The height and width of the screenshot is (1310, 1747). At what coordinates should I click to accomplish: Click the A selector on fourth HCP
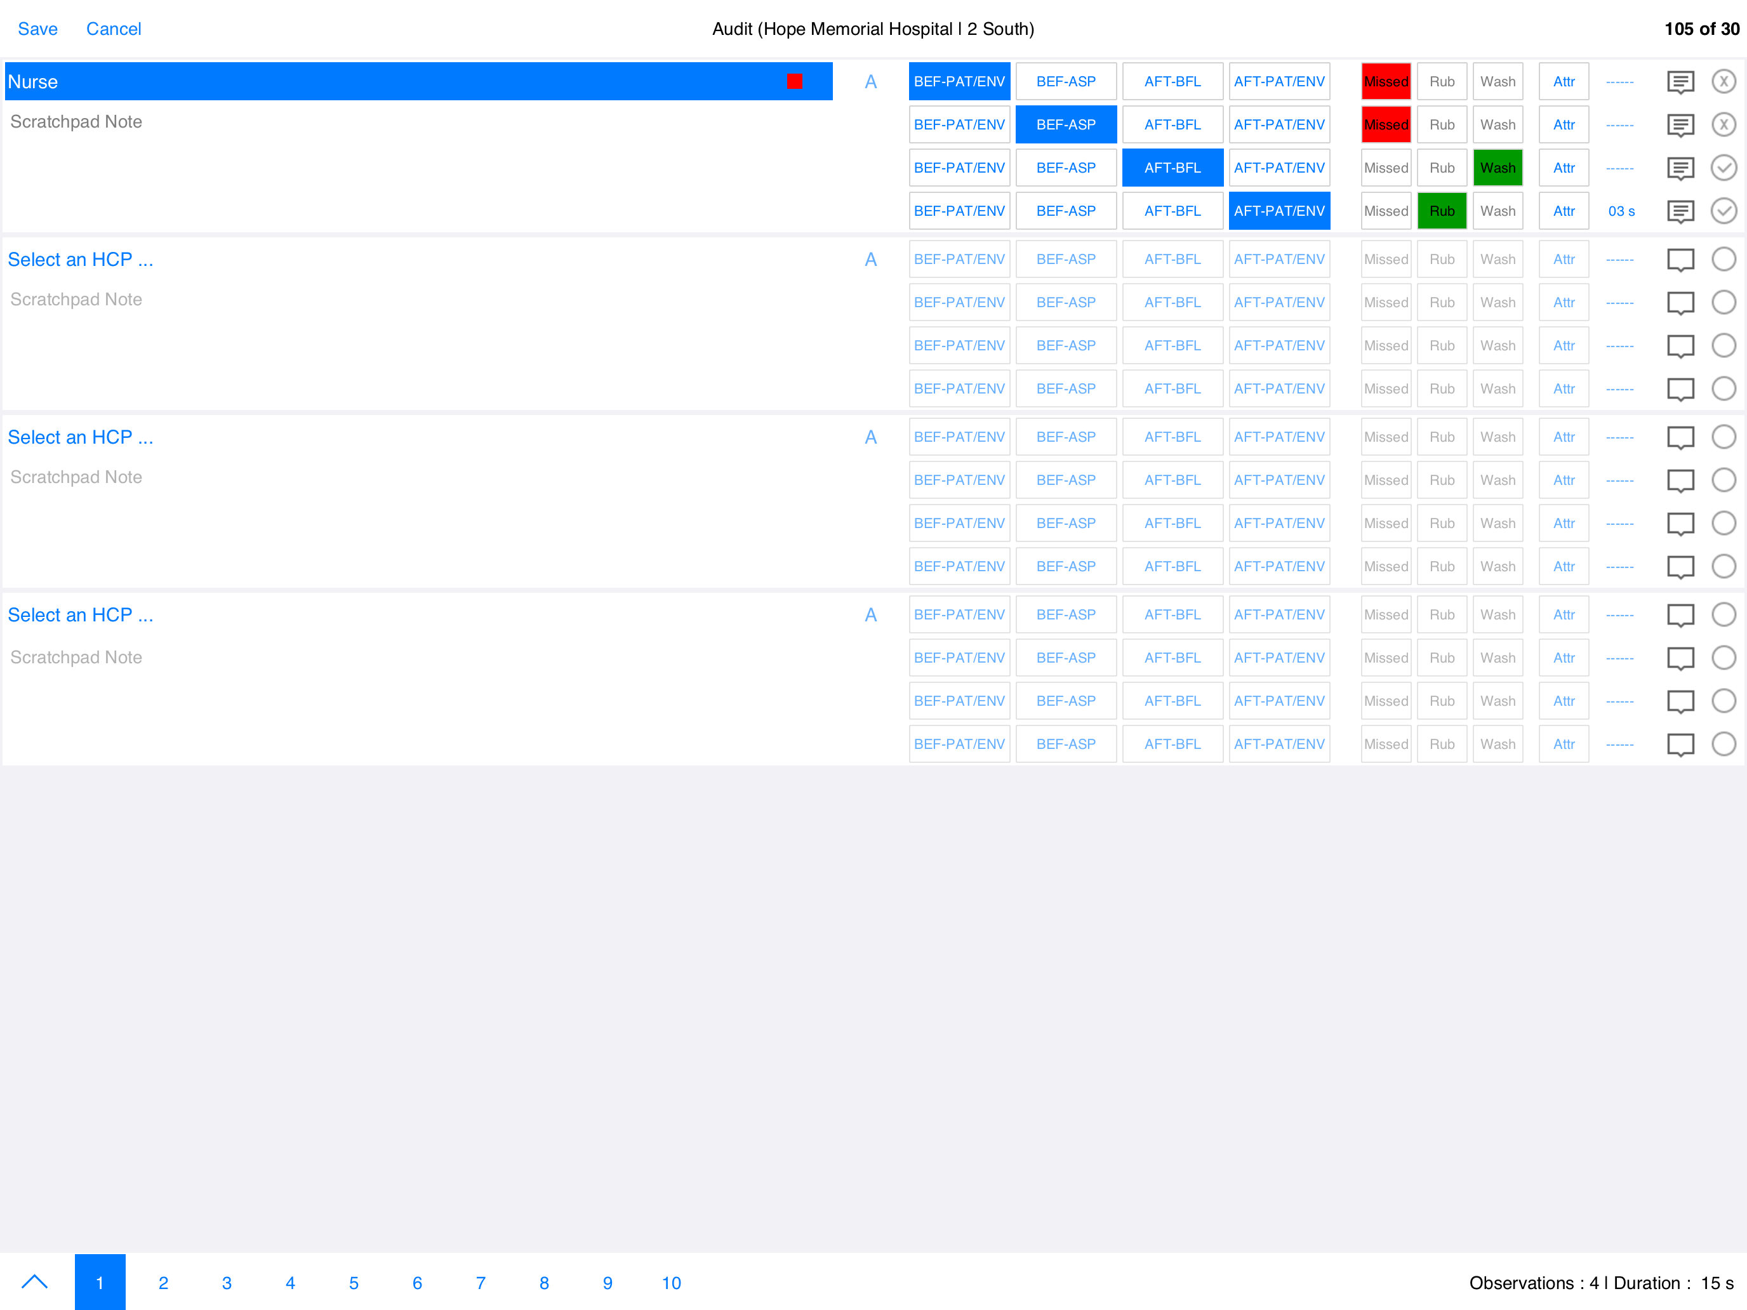pyautogui.click(x=870, y=614)
